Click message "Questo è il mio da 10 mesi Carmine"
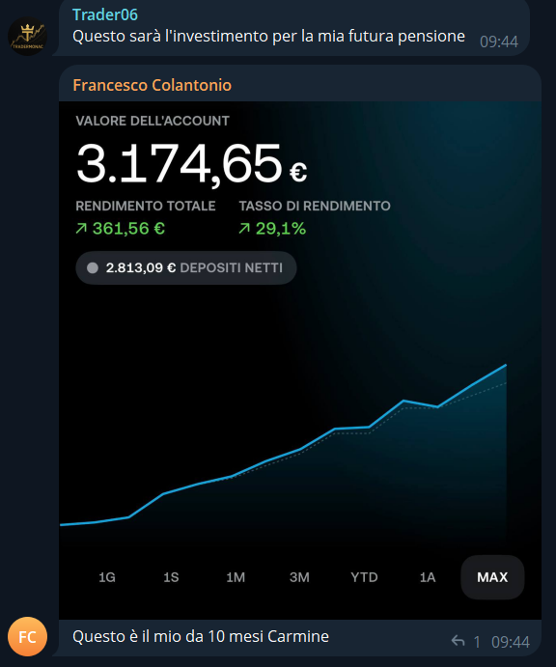Image resolution: width=556 pixels, height=667 pixels. [201, 637]
